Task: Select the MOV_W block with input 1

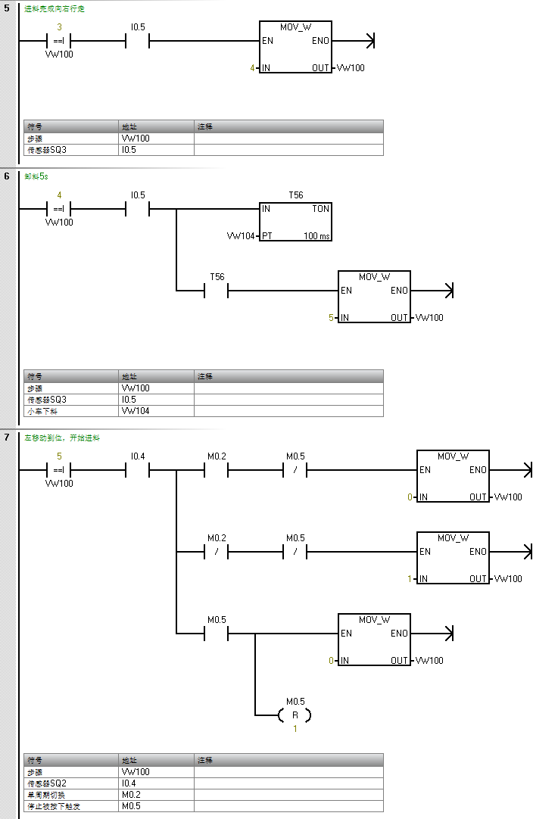Action: [453, 557]
